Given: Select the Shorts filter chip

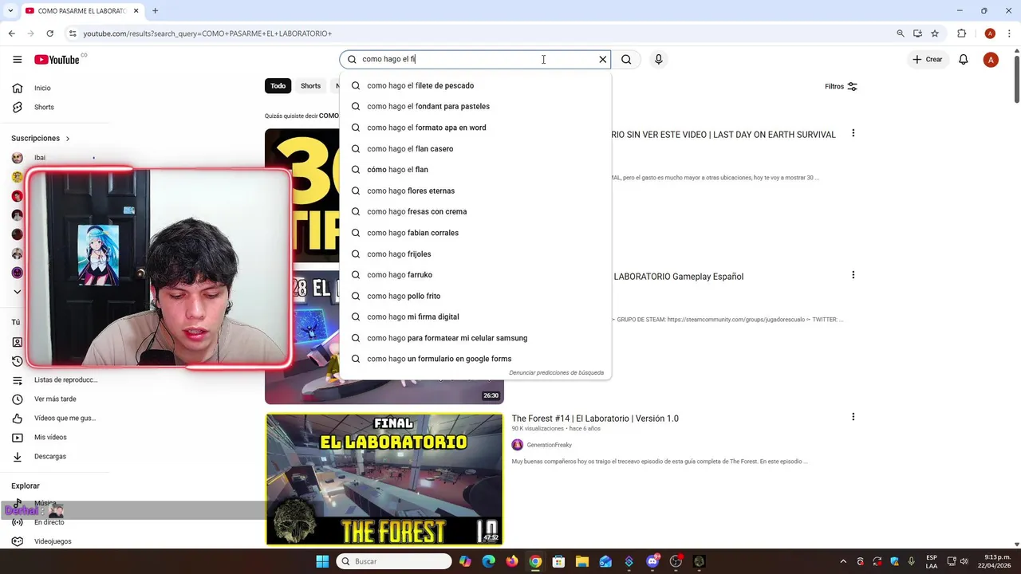Looking at the screenshot, I should [310, 86].
